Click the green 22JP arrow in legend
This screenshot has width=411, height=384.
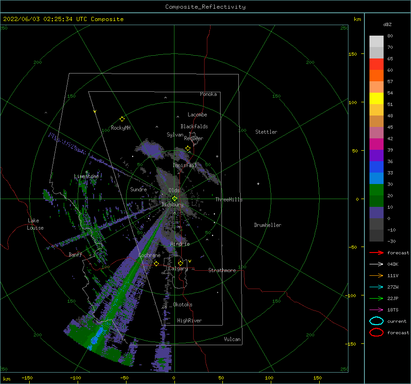376,298
